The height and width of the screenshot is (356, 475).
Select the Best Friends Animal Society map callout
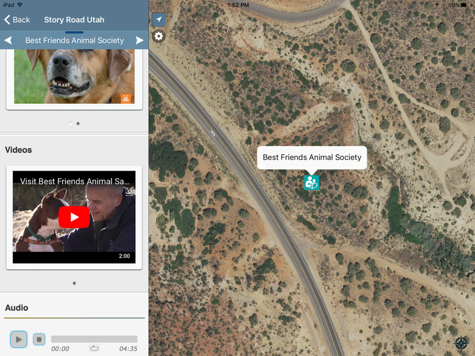312,158
